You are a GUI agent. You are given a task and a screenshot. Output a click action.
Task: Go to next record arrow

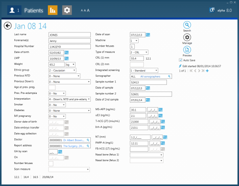tap(199, 71)
